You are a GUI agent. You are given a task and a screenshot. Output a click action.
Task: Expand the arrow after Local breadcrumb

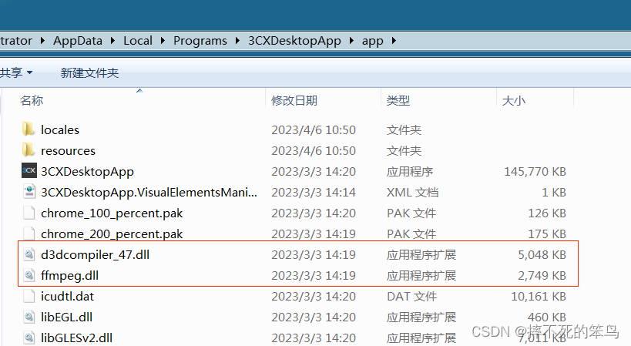(x=163, y=41)
